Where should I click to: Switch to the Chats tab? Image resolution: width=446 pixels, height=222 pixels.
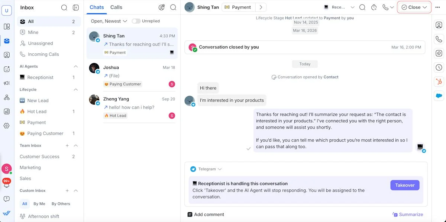point(97,7)
